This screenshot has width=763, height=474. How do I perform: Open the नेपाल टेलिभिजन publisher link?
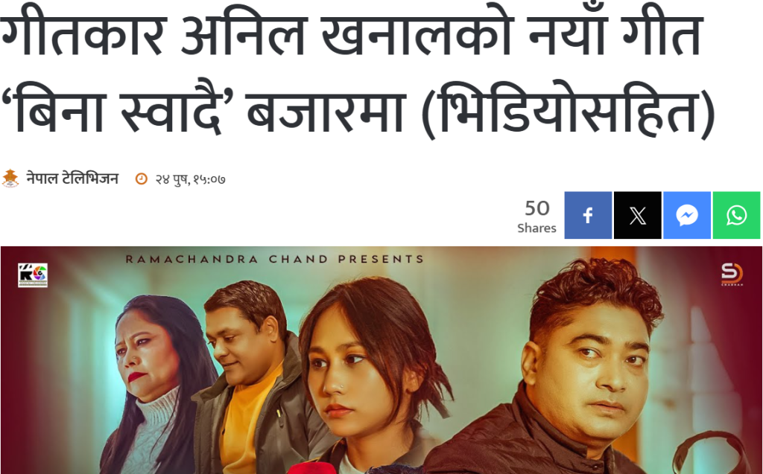pos(72,179)
